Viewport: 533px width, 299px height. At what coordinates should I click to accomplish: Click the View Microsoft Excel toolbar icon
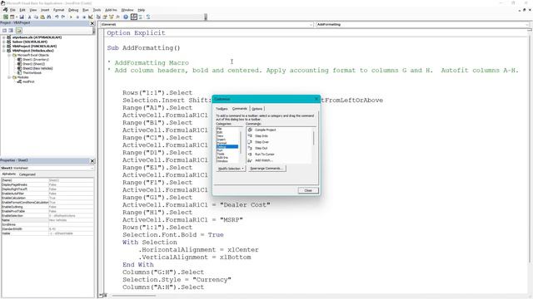(6, 17)
